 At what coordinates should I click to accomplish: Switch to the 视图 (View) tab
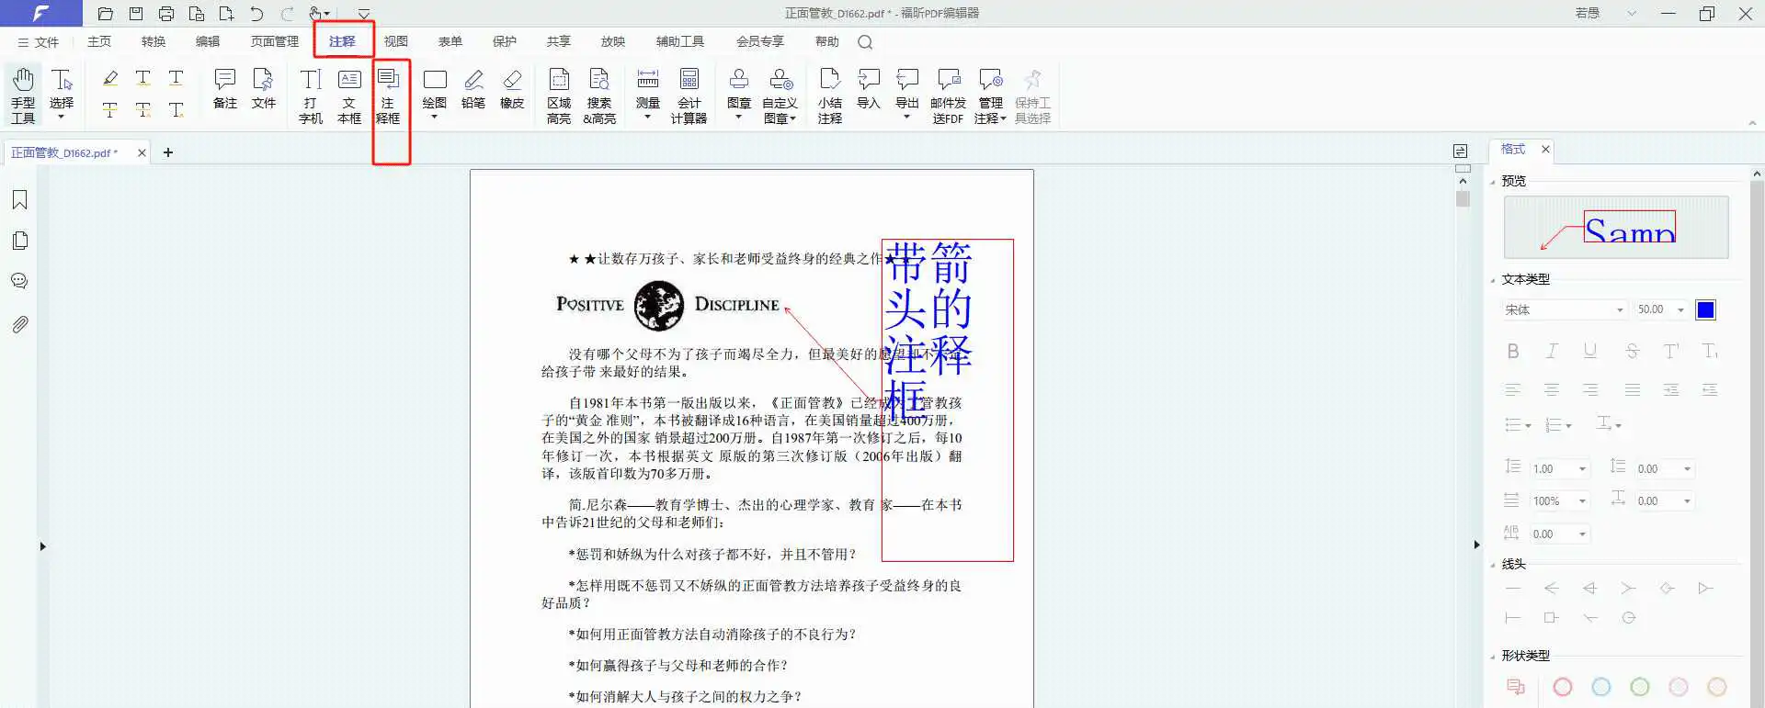[396, 42]
